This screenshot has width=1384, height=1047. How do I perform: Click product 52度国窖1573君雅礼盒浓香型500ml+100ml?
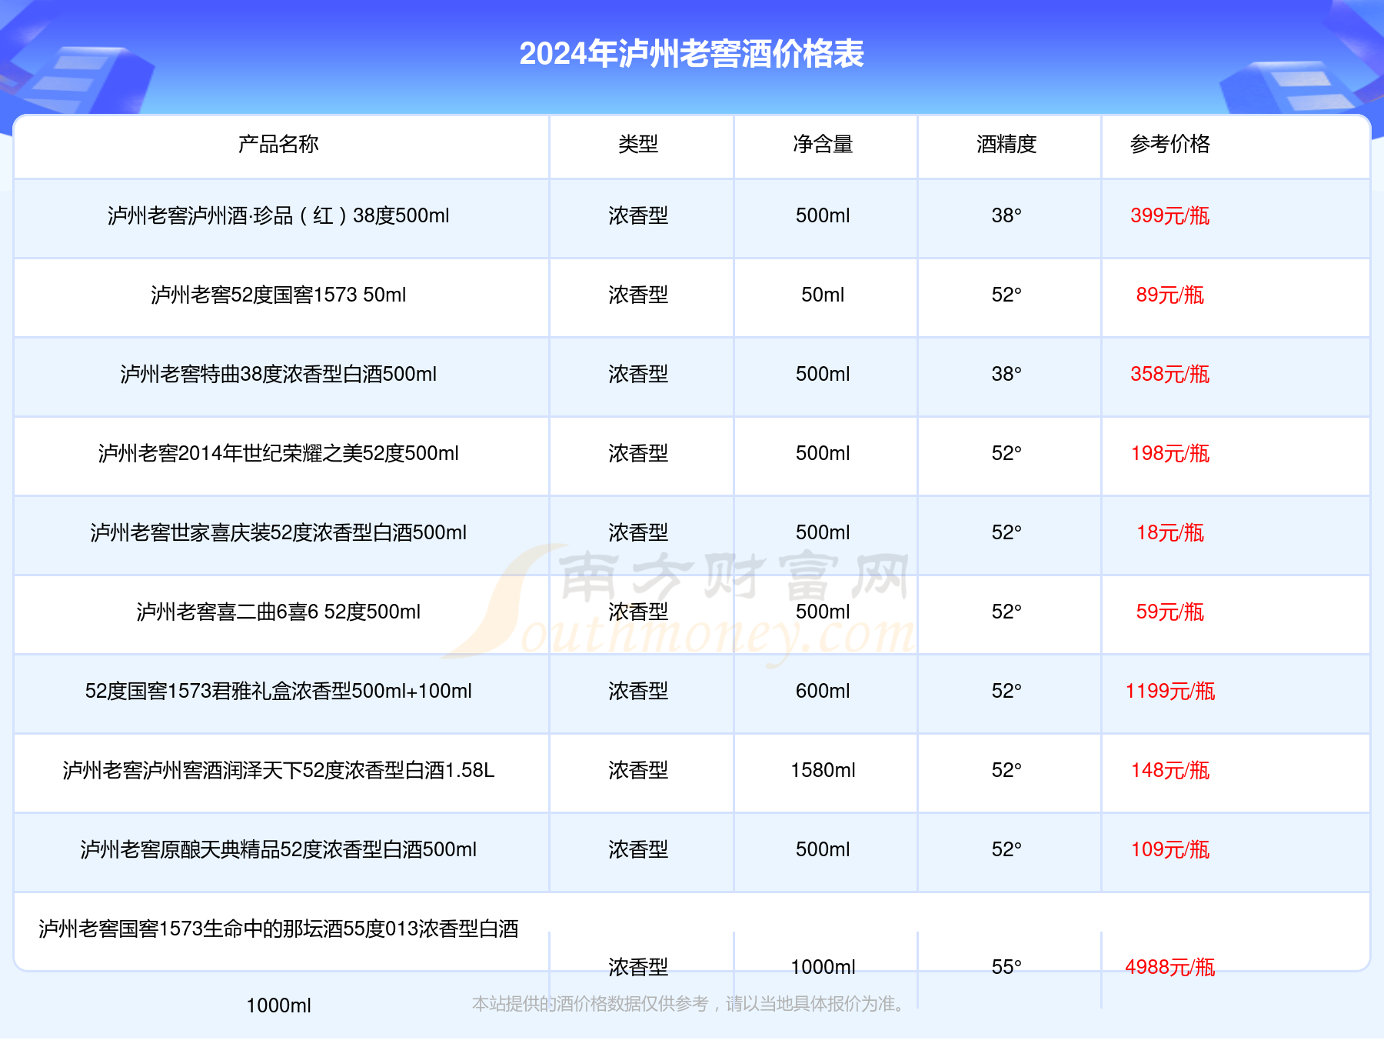click(278, 691)
